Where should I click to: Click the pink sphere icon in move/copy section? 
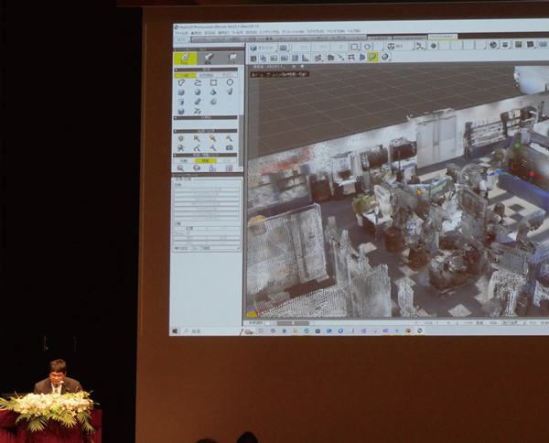(x=197, y=168)
